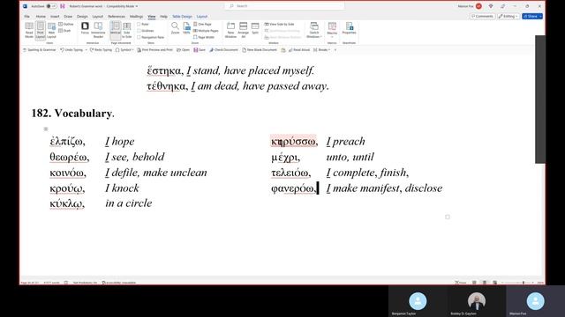Run Spelling & Grammar check
Viewport: 565px width, 317px height.
(x=39, y=50)
